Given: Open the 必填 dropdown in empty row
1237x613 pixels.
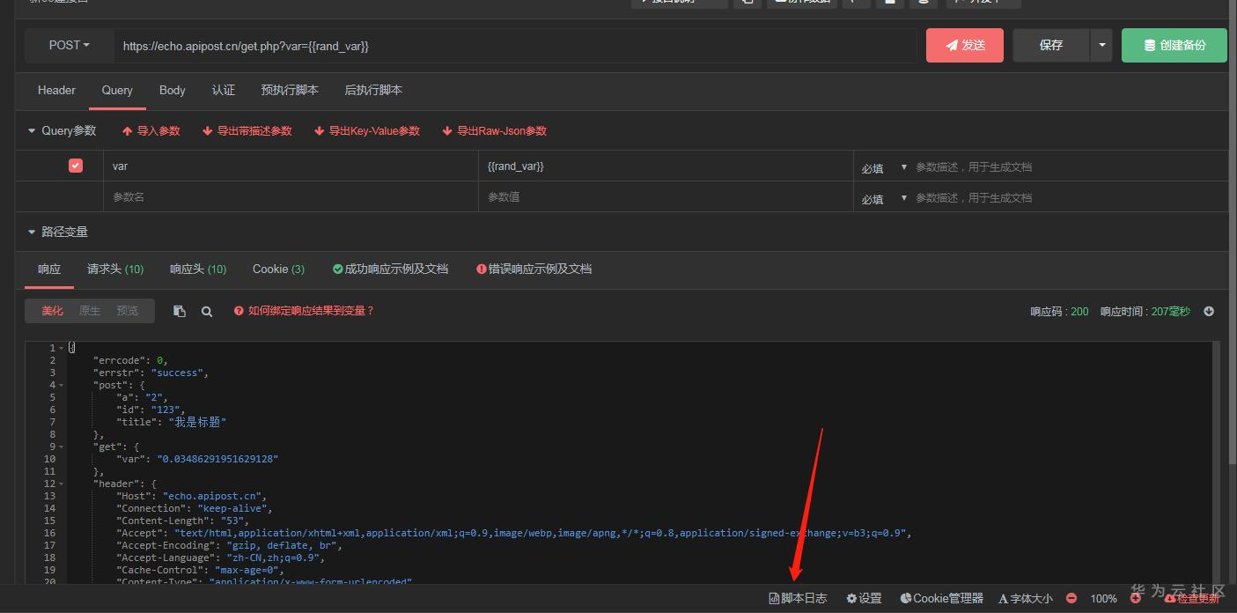Looking at the screenshot, I should click(884, 198).
